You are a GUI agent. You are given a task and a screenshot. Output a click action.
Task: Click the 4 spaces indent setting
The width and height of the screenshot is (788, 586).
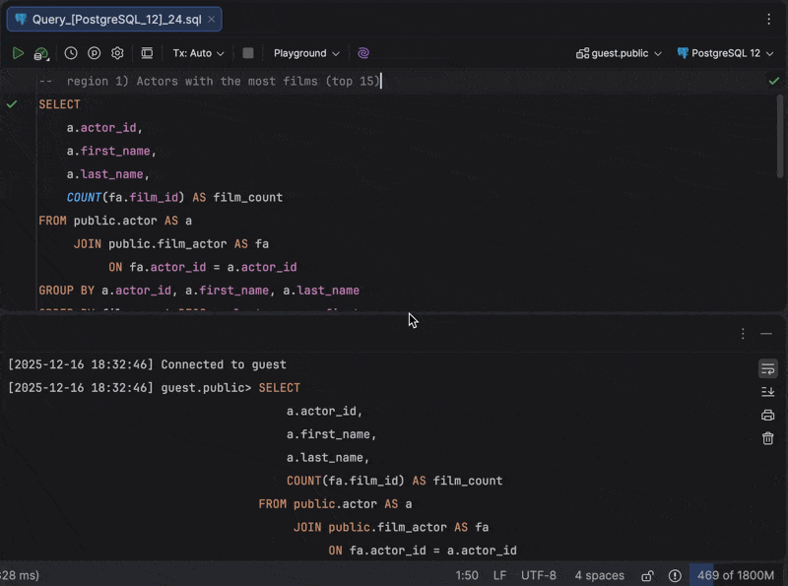tap(599, 575)
